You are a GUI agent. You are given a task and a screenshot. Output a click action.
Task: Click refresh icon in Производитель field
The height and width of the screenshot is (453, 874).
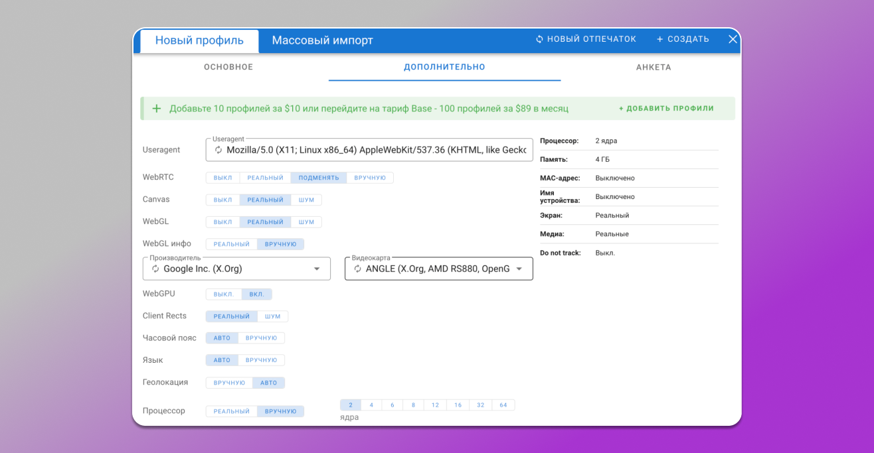155,269
